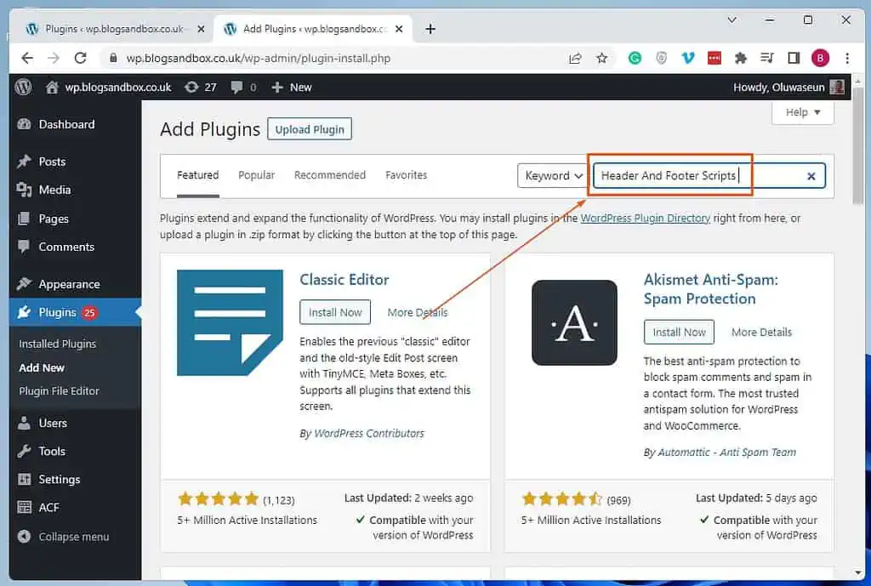Open the comments bubble icon in admin bar
The image size is (871, 586).
tap(236, 88)
